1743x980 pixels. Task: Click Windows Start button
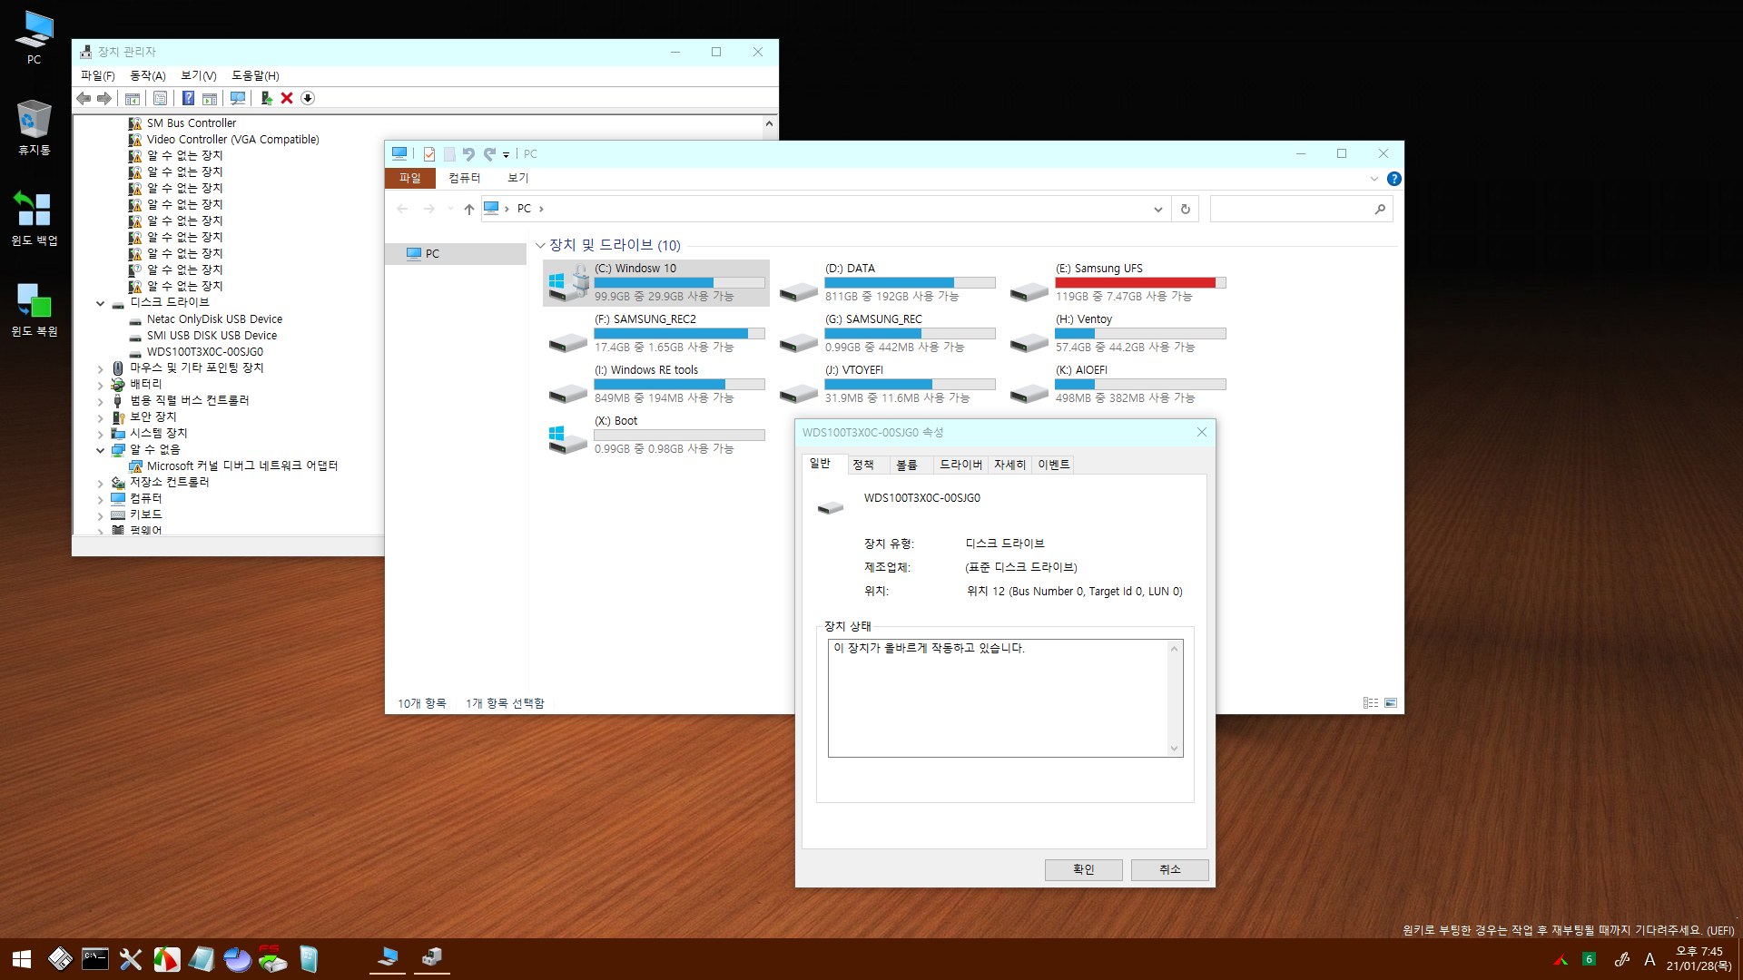coord(22,959)
